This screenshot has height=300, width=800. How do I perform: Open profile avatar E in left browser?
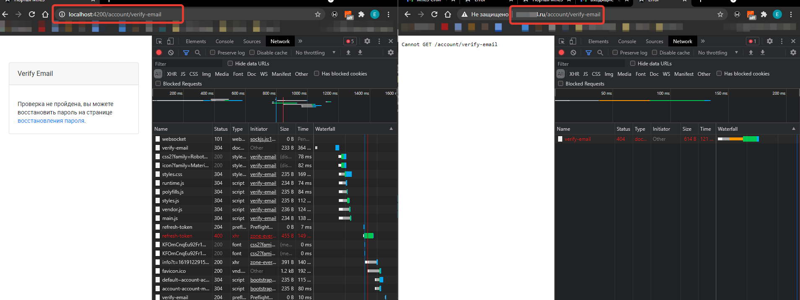tap(375, 14)
